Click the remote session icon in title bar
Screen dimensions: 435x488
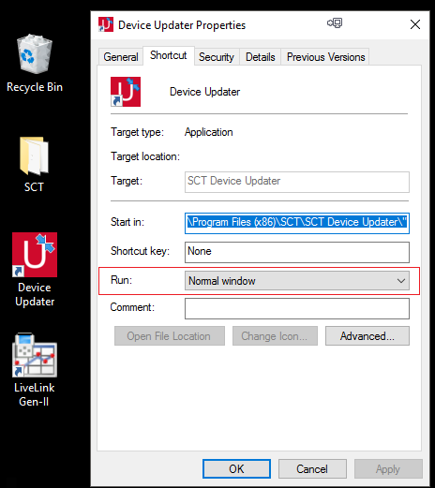tap(335, 23)
